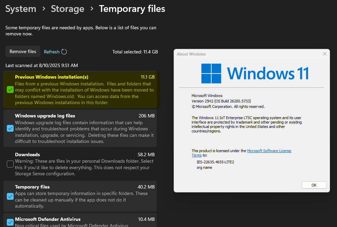This screenshot has height=227, width=337.
Task: Click the chevron after Storage breadcrumb
Action: pos(92,9)
